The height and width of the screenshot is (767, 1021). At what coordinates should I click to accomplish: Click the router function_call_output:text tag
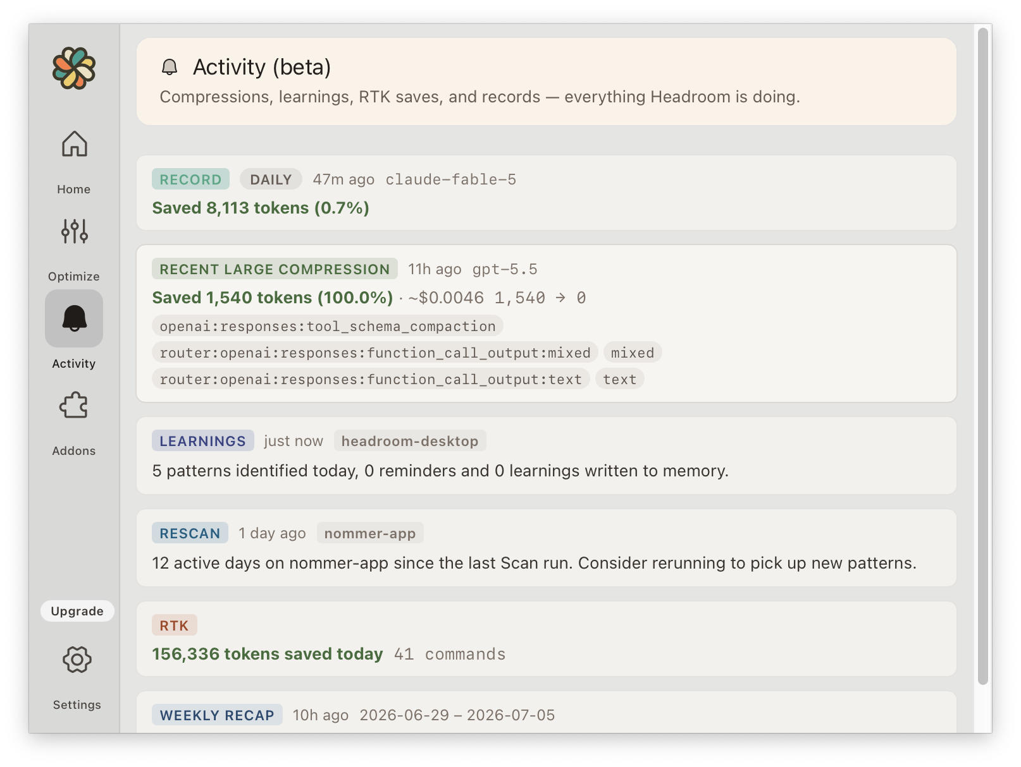tap(371, 379)
